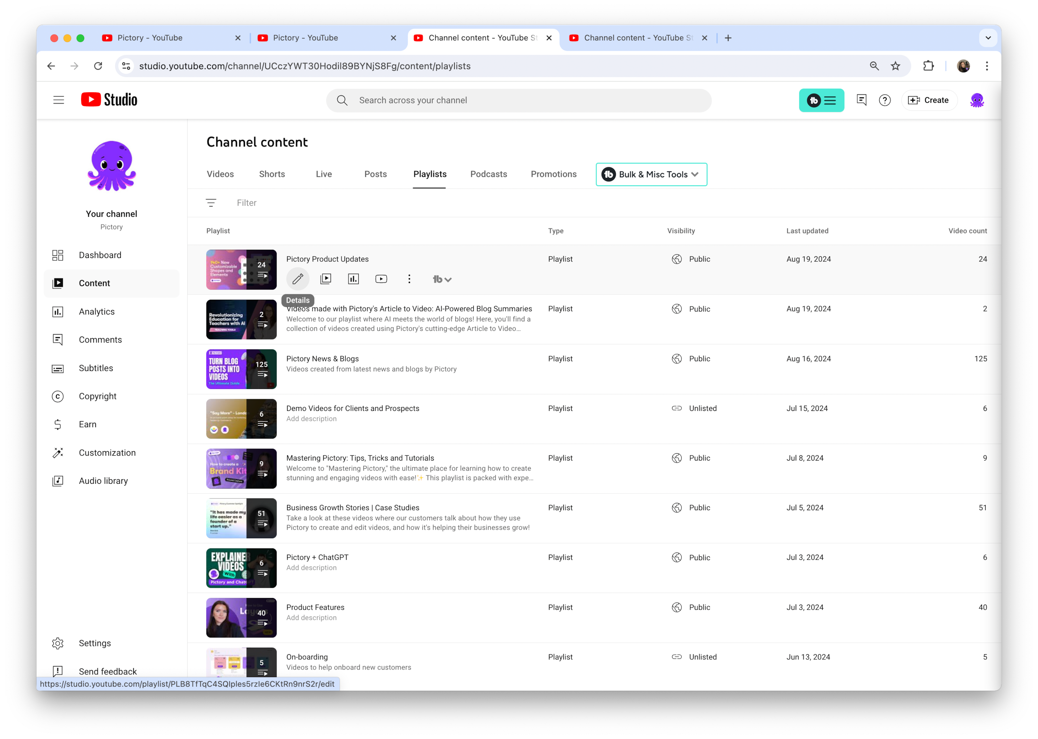1038x739 pixels.
Task: Click Business Growth Stories | Case Studies title
Action: [353, 507]
